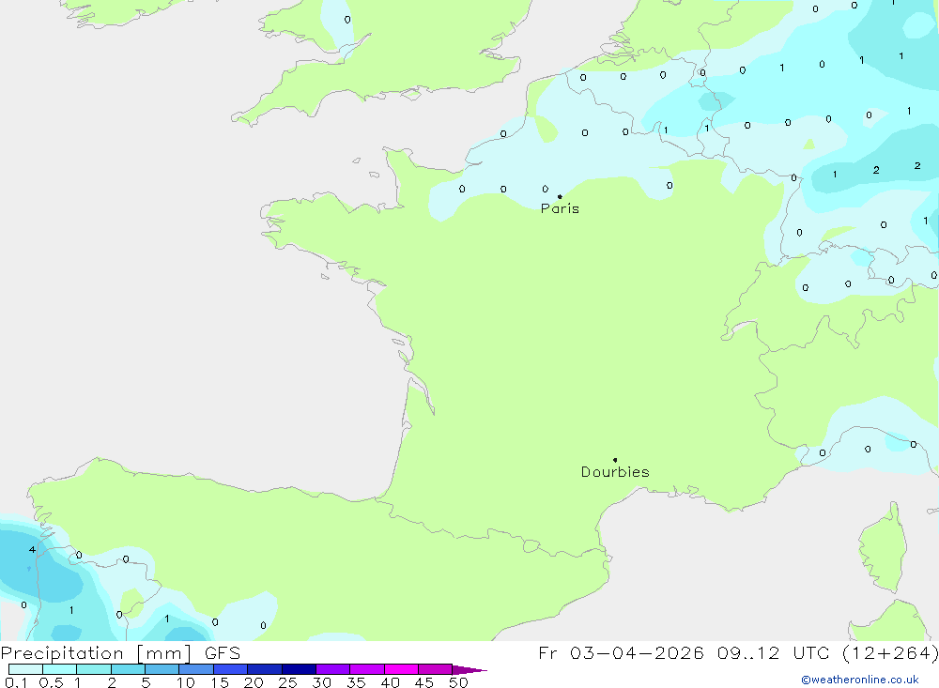939x688 pixels.
Task: Click the '45' legend scale label
Action: point(424,682)
